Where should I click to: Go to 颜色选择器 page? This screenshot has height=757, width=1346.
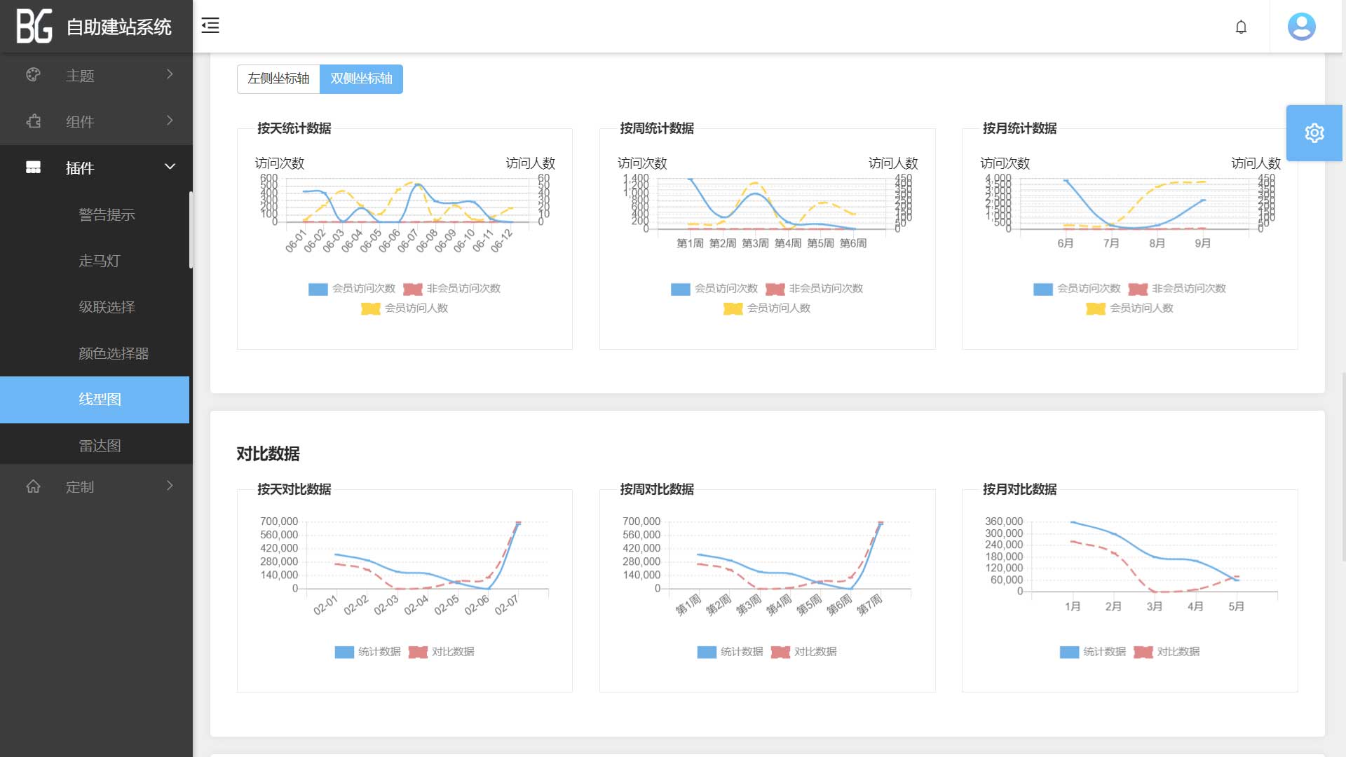[x=114, y=353]
